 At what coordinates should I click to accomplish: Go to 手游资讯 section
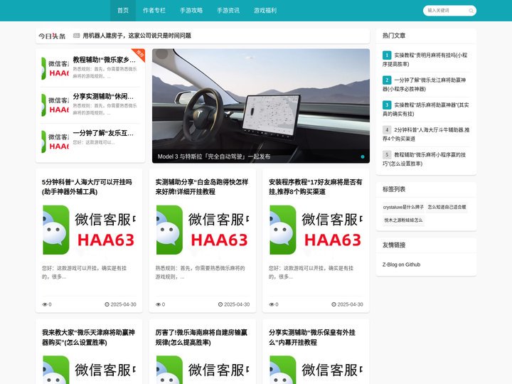point(228,11)
